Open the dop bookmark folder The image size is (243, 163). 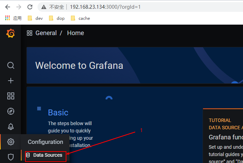57,18
